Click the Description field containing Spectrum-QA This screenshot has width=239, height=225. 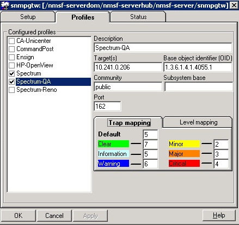click(x=163, y=48)
